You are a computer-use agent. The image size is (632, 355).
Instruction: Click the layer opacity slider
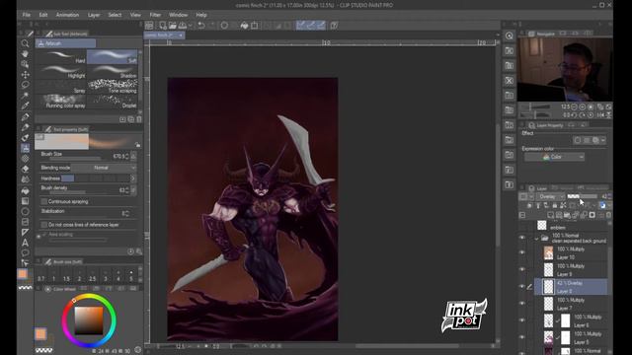coord(582,196)
